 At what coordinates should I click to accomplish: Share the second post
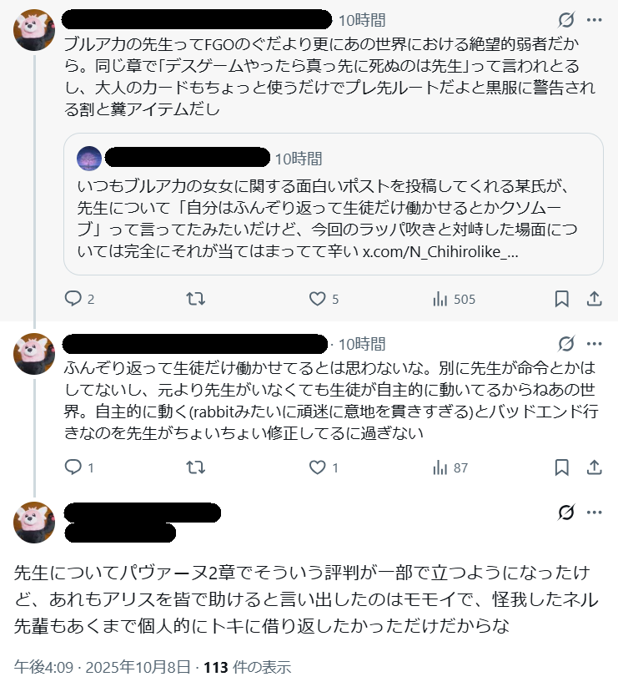click(595, 467)
